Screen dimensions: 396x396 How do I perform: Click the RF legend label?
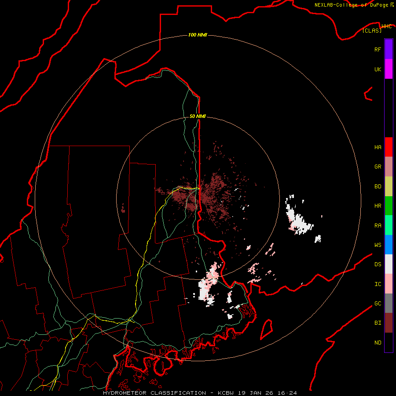(378, 49)
